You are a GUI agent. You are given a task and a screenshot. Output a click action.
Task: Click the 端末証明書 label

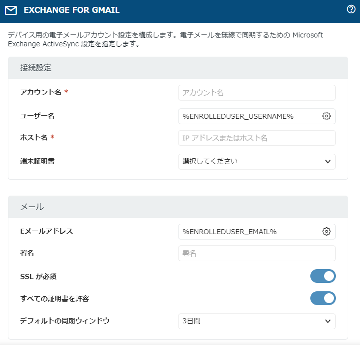pyautogui.click(x=37, y=161)
